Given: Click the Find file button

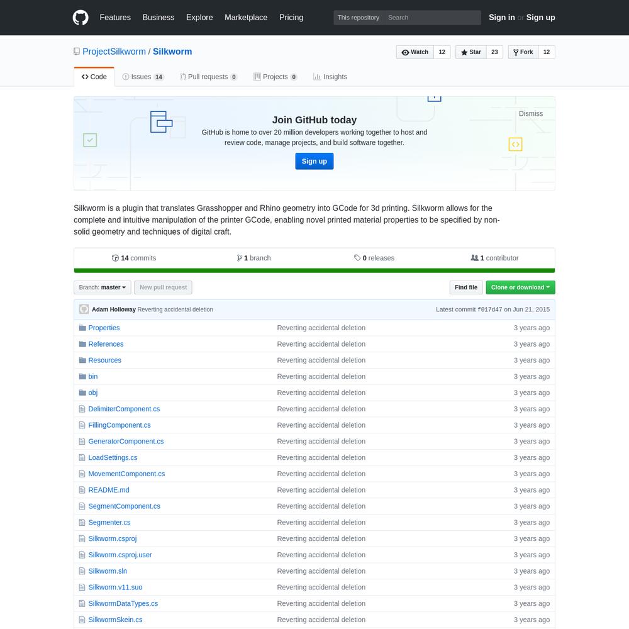Looking at the screenshot, I should coord(465,287).
